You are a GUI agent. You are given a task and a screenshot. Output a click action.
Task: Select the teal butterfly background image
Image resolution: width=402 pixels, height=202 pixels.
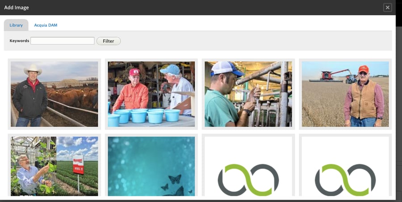[151, 166]
